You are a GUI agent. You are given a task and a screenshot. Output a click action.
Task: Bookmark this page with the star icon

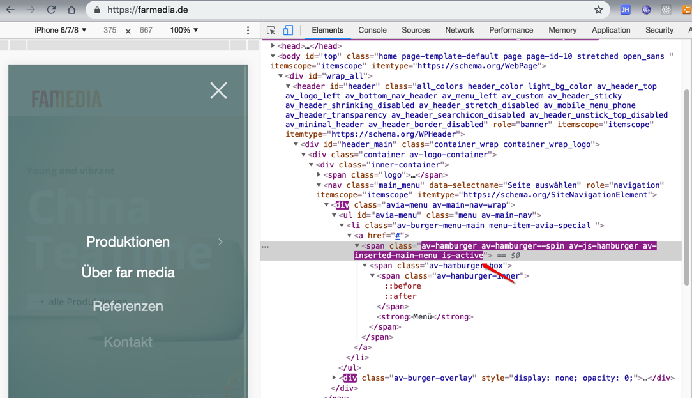(x=598, y=10)
